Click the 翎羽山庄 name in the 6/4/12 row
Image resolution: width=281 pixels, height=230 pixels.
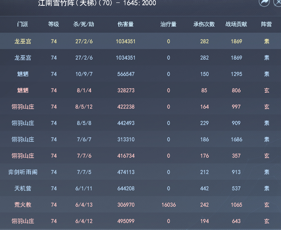(x=23, y=221)
